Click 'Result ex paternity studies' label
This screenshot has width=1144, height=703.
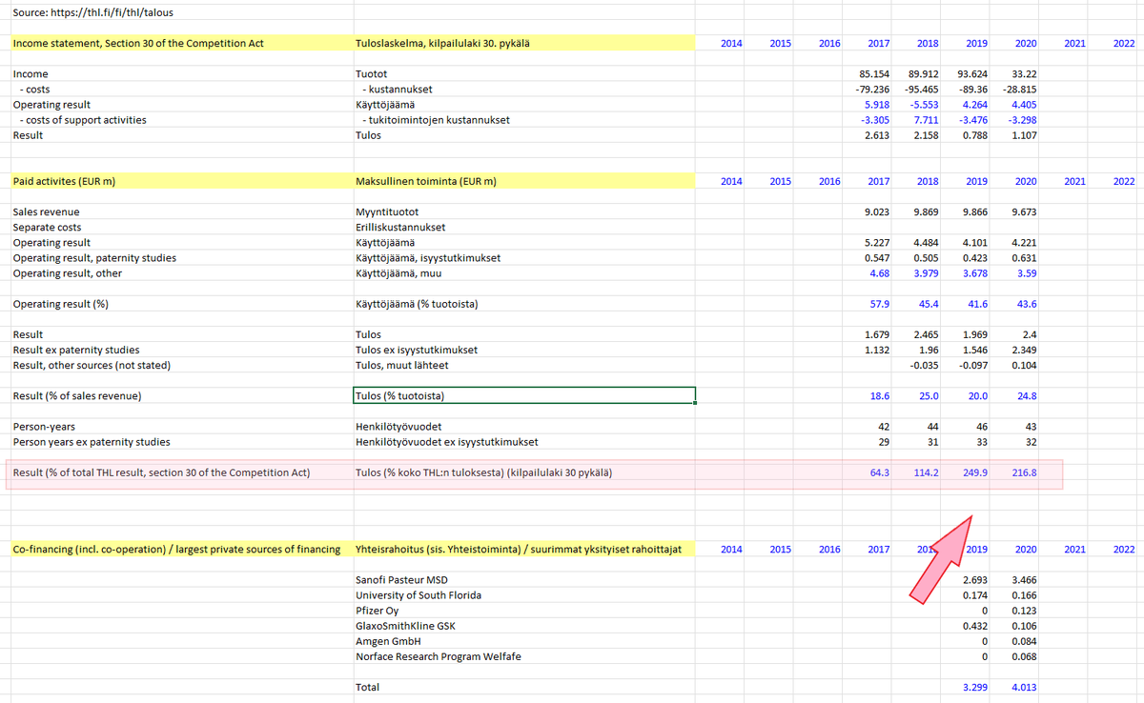[76, 350]
